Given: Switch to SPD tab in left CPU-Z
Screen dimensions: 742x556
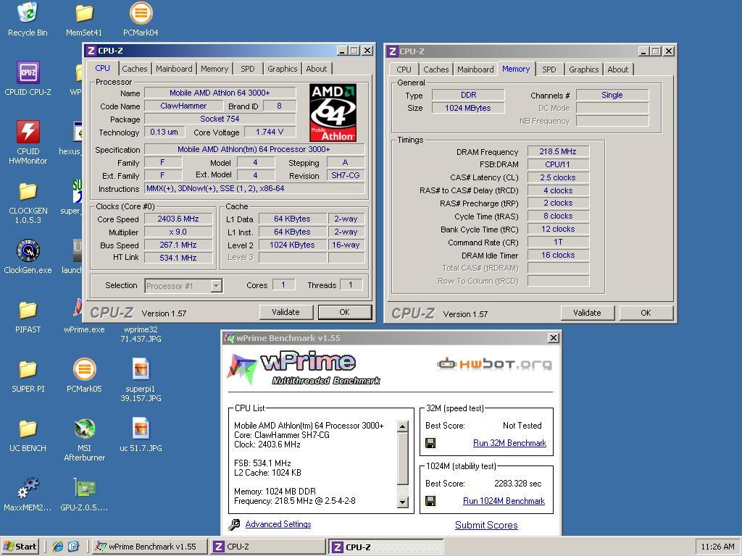Looking at the screenshot, I should [248, 69].
